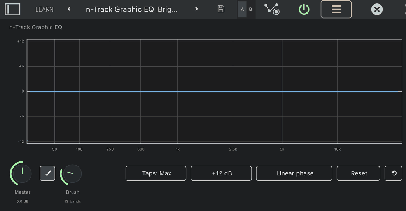
Task: Click the 250 frequency label
Action: coord(110,149)
